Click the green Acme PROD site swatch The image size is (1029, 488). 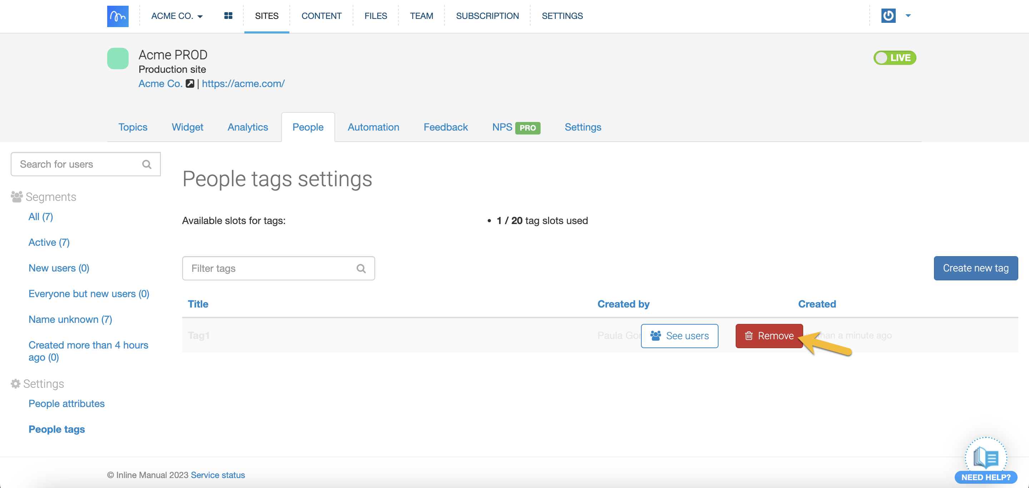tap(118, 59)
